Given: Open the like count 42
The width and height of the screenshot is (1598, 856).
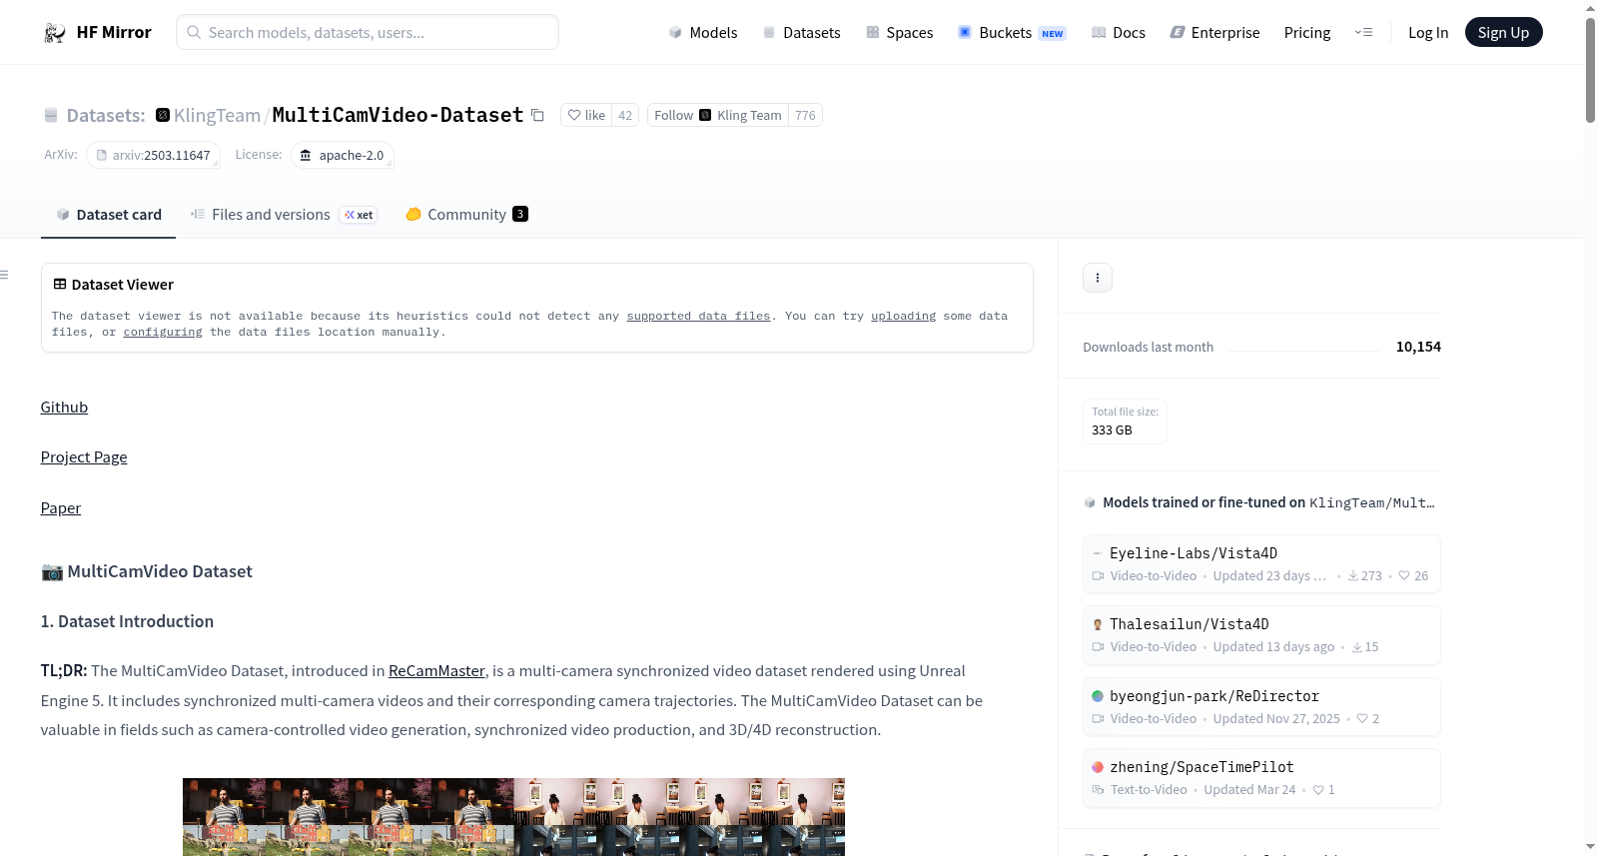Looking at the screenshot, I should point(625,115).
